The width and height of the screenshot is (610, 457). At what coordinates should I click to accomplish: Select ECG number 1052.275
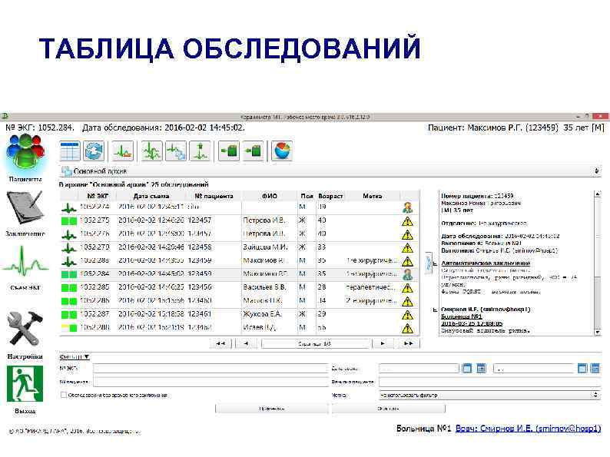[x=94, y=220]
